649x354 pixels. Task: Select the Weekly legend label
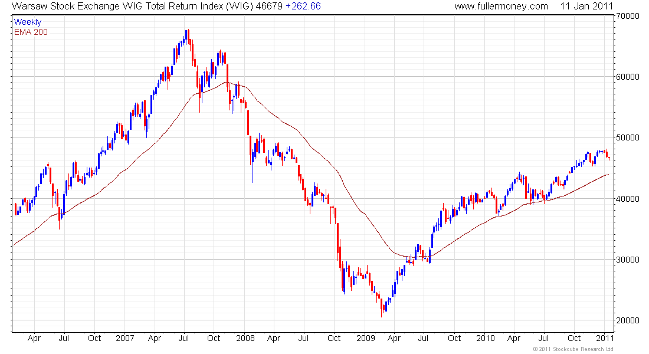28,22
